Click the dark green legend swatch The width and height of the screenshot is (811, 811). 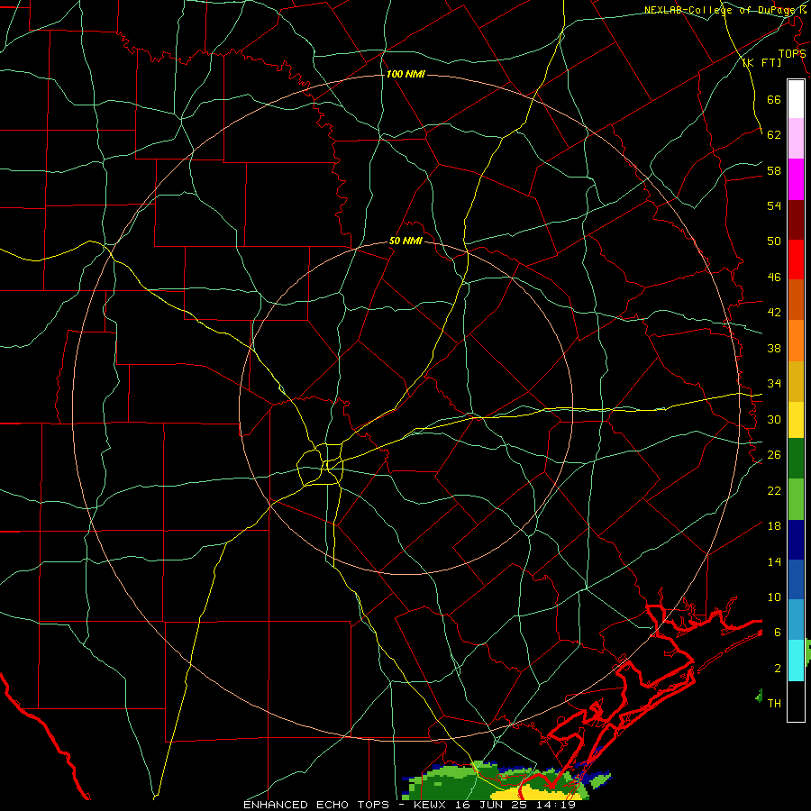coord(796,459)
